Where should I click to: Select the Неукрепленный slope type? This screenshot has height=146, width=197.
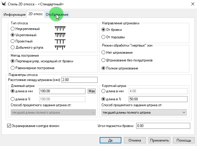point(12,29)
